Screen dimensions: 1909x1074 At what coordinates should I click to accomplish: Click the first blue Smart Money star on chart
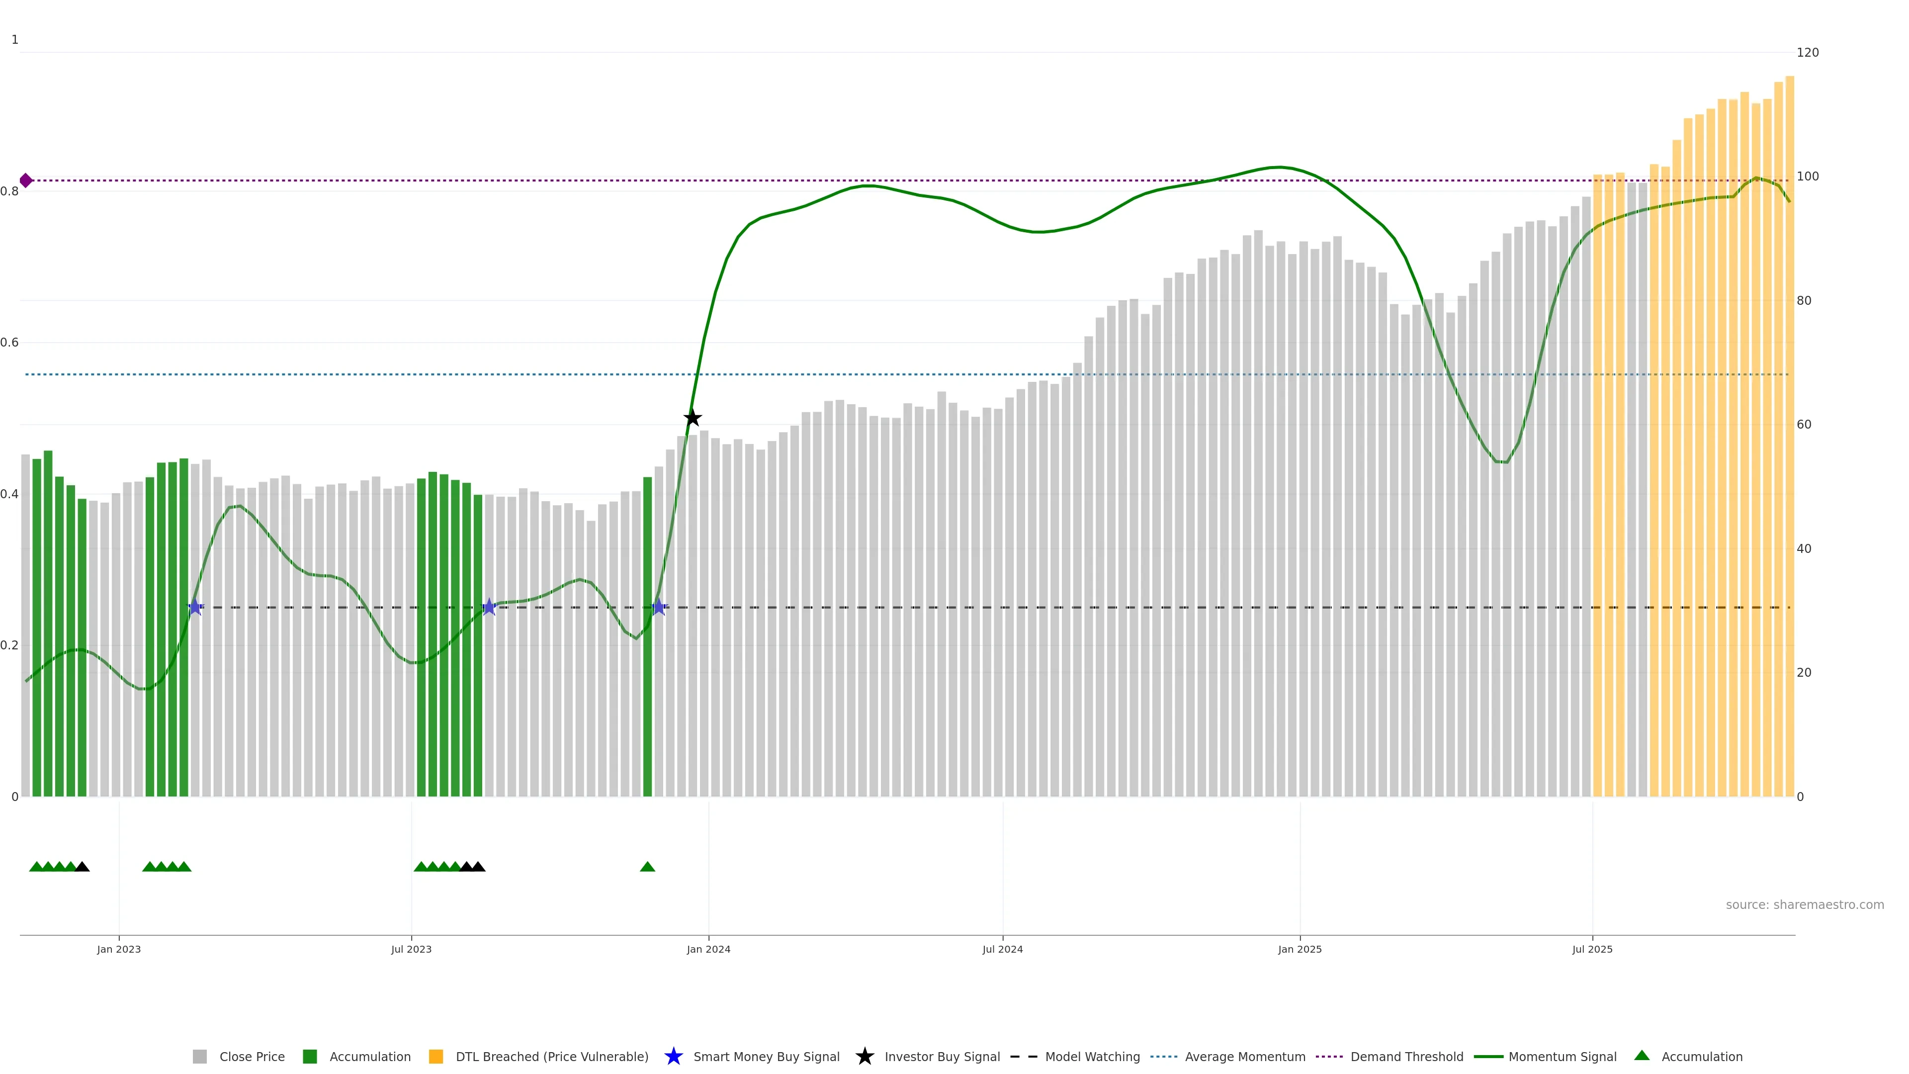[195, 607]
